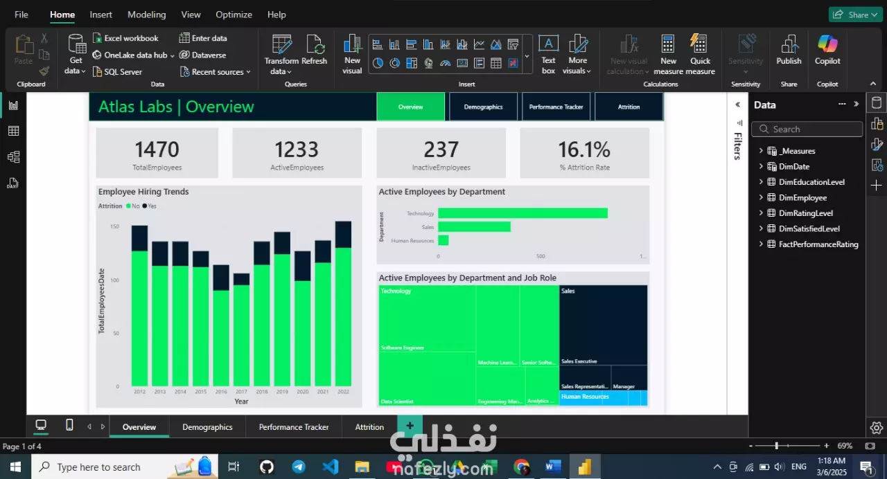The image size is (887, 479).
Task: Import from Excel workbook
Action: click(125, 38)
